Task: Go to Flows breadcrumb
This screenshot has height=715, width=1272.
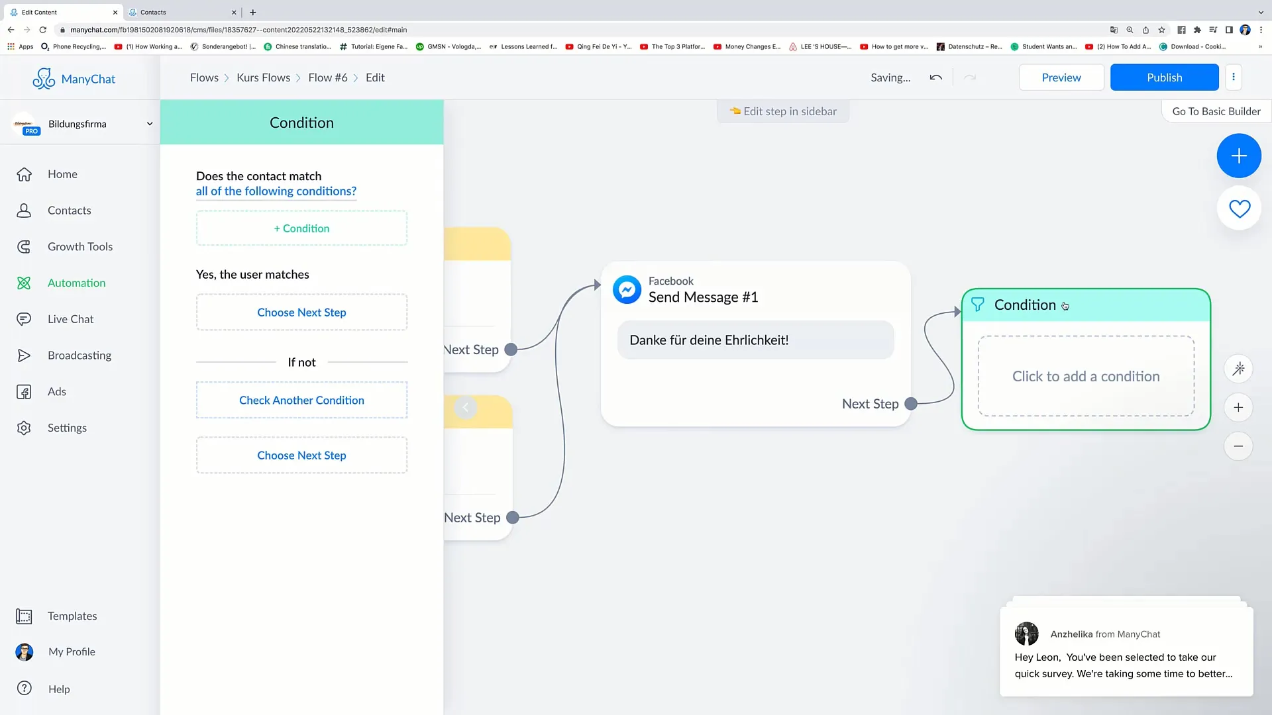Action: point(204,77)
